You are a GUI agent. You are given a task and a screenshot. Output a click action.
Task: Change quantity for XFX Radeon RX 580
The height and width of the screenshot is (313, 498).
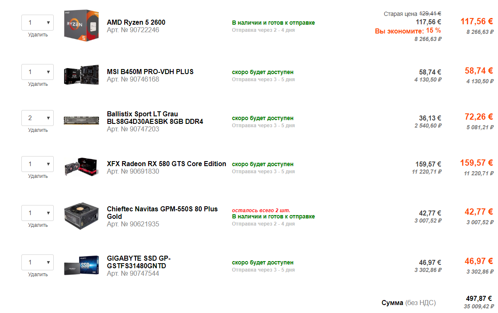pos(37,164)
